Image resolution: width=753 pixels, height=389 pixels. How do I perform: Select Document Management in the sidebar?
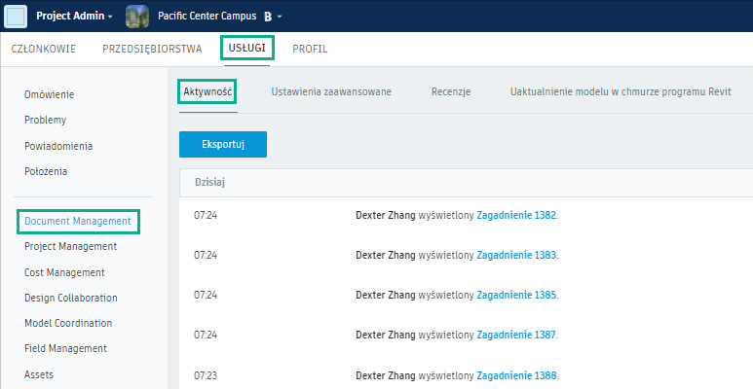[x=78, y=222]
